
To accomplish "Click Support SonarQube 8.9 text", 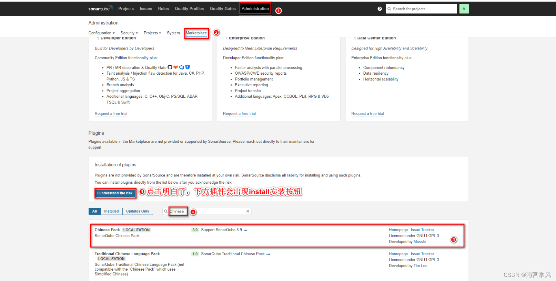I will tap(221, 230).
